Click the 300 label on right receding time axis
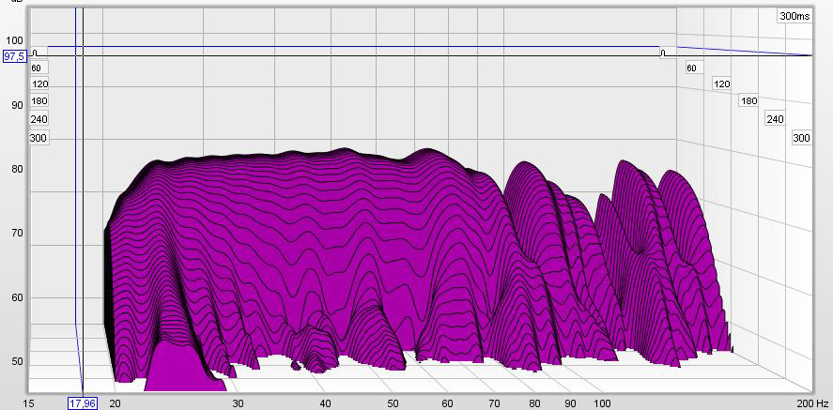The width and height of the screenshot is (833, 410). point(801,138)
